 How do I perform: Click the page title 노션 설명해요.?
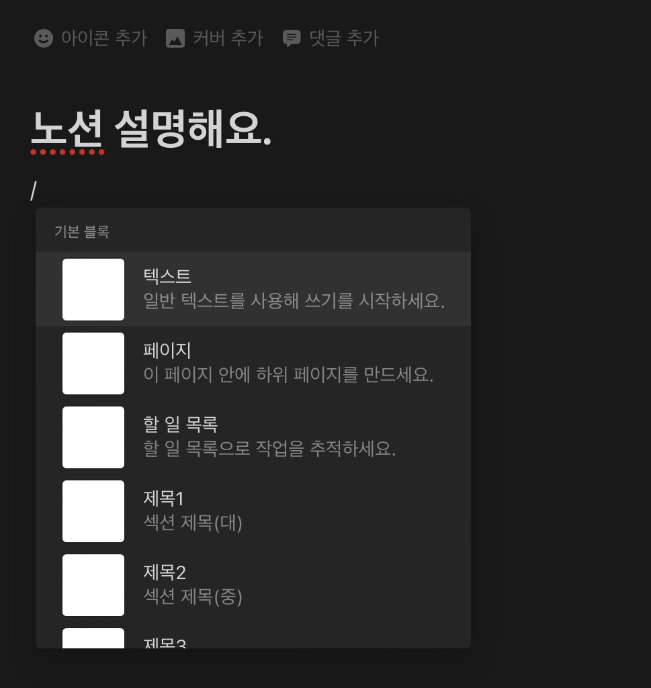pos(151,128)
